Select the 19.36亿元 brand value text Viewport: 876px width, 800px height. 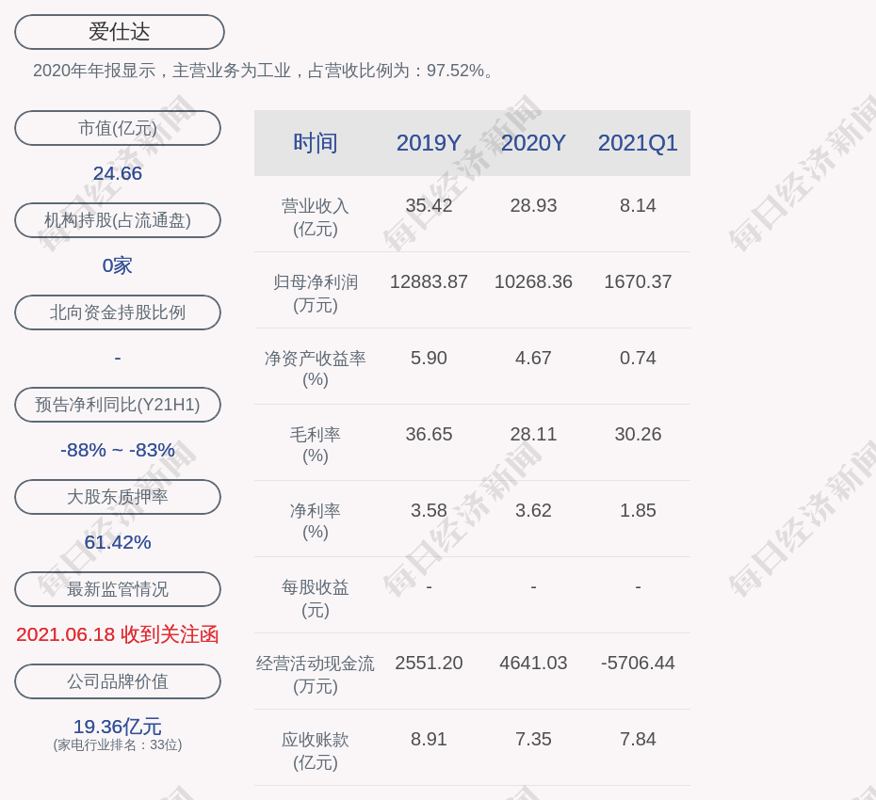pyautogui.click(x=118, y=727)
